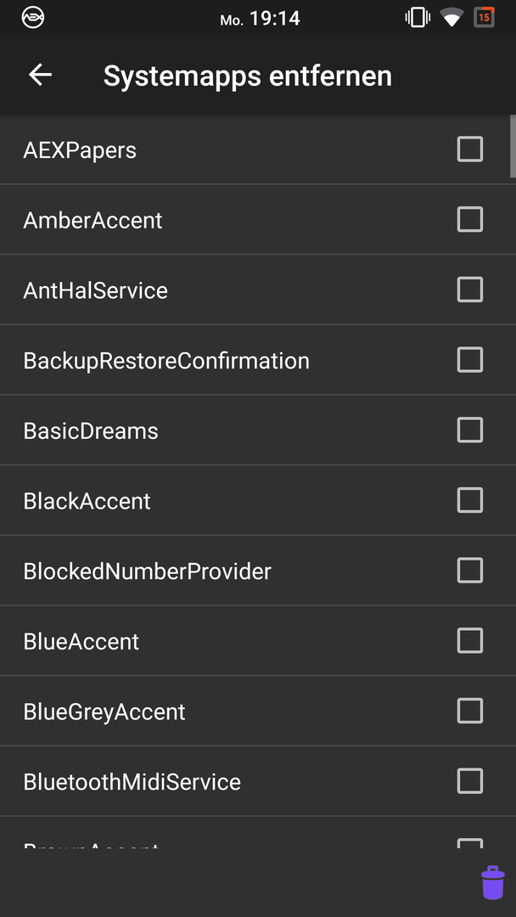
Task: Tap the Systemapps entfernen title
Action: [x=248, y=76]
